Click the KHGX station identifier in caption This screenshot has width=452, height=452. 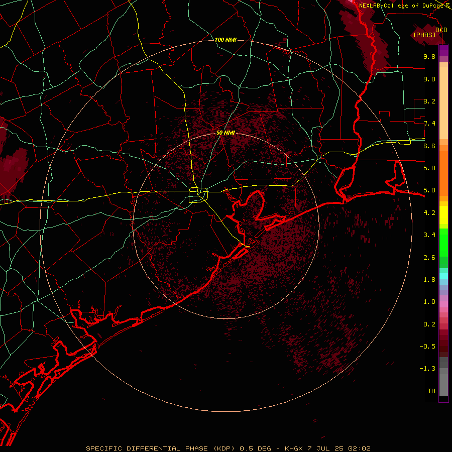293,448
